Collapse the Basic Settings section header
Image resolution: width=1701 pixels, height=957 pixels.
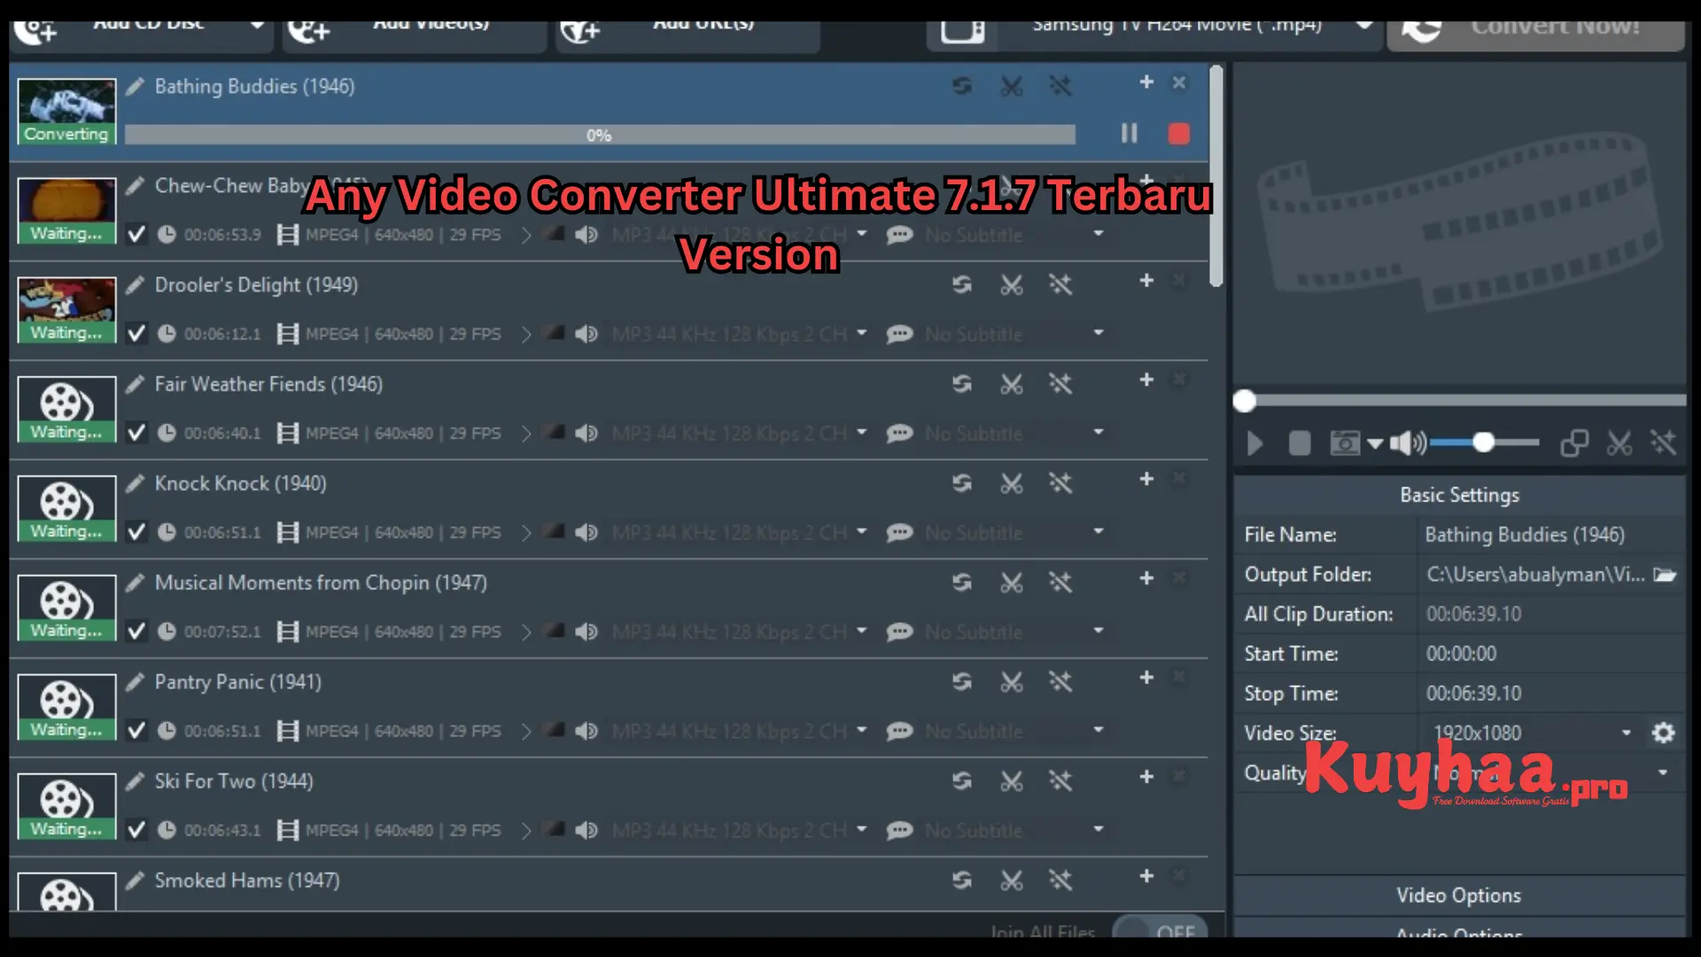pos(1459,495)
